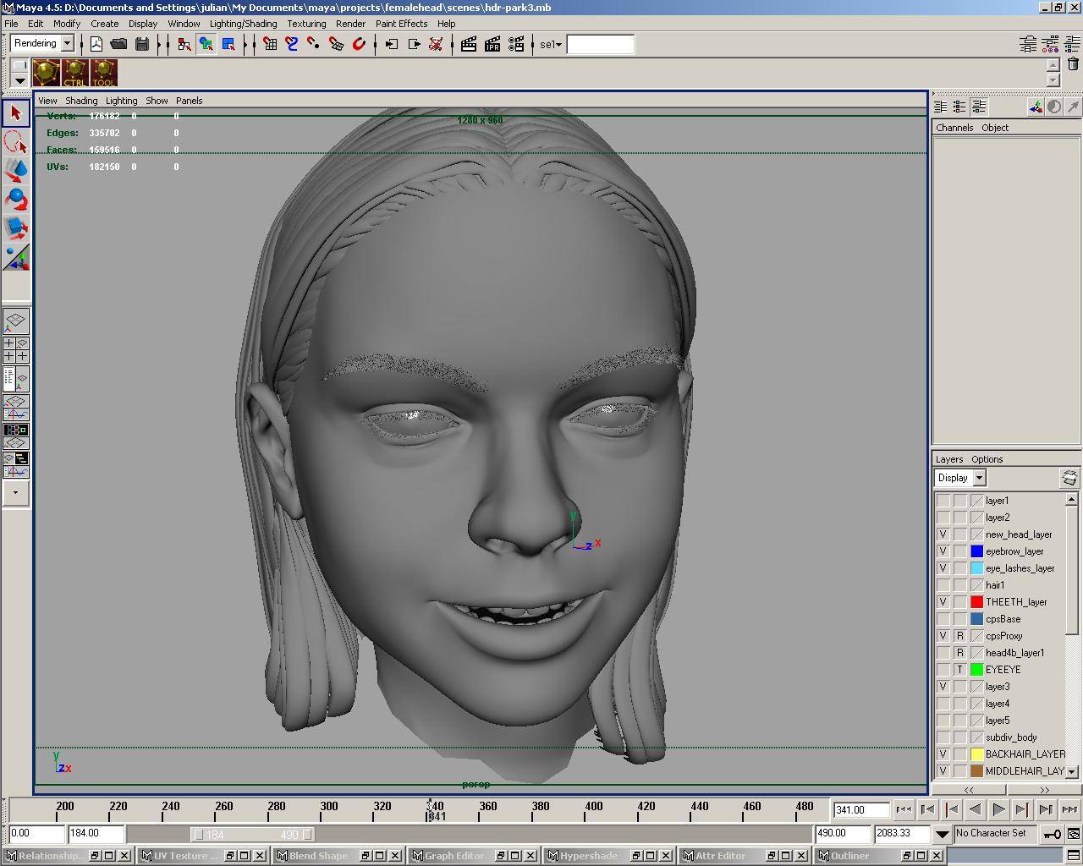
Task: Click the Options menu in Layers panel
Action: [987, 459]
